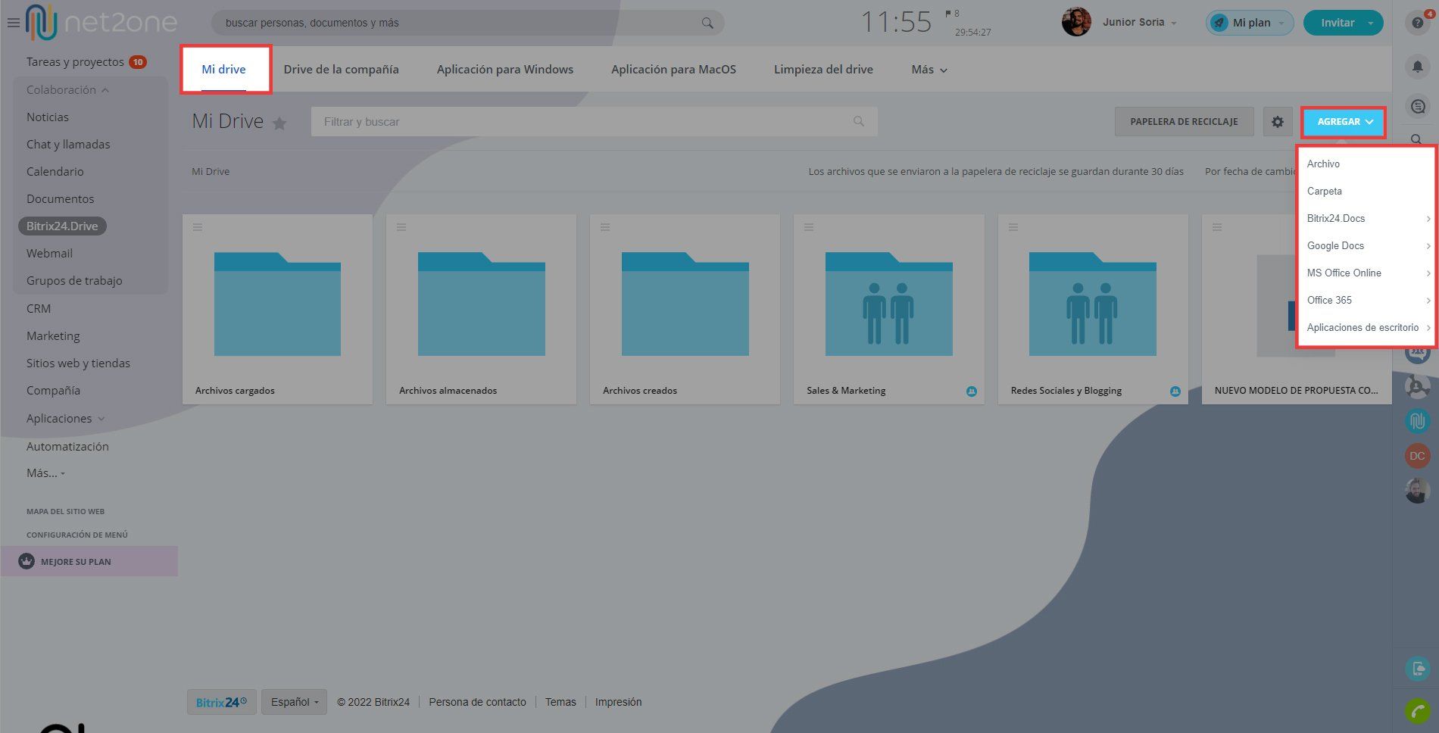This screenshot has height=733, width=1439.
Task: Expand the Más tab dropdown
Action: pos(929,70)
